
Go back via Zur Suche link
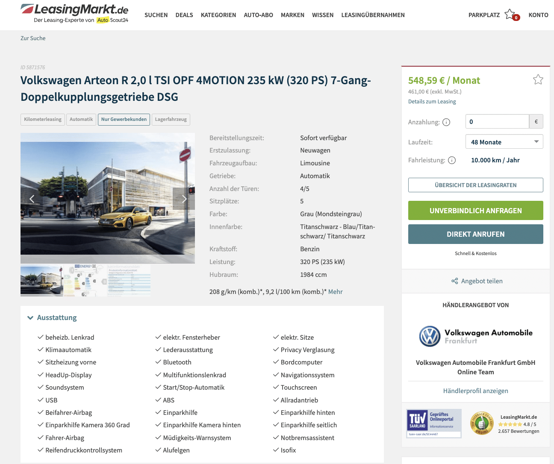pyautogui.click(x=33, y=38)
